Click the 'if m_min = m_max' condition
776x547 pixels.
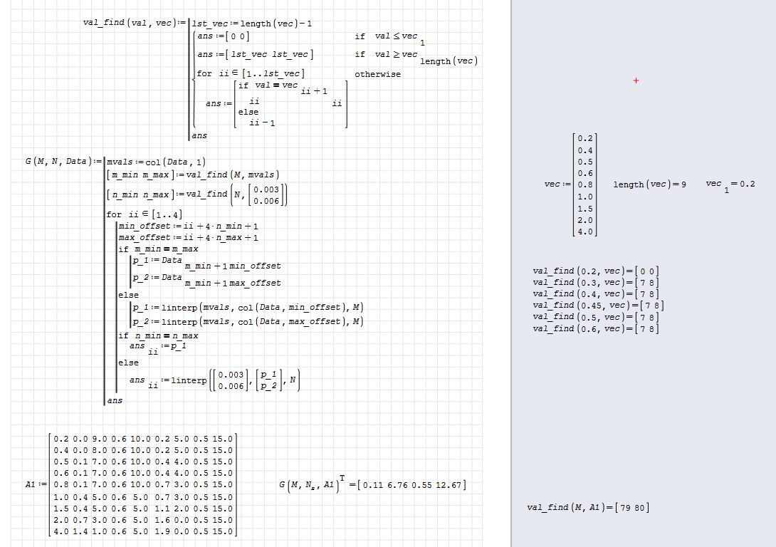point(158,249)
